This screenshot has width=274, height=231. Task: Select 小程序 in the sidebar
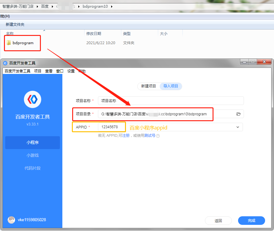(33, 143)
